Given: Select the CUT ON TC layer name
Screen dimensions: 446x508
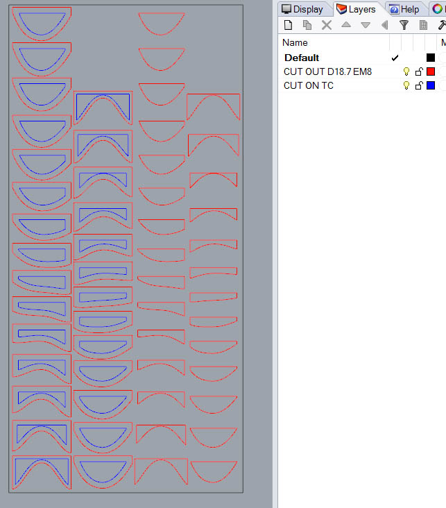Looking at the screenshot, I should (309, 85).
